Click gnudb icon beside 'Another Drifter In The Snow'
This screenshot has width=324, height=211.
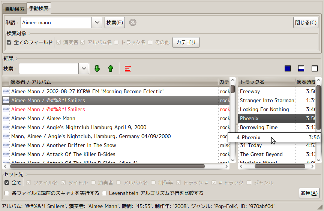(6, 145)
